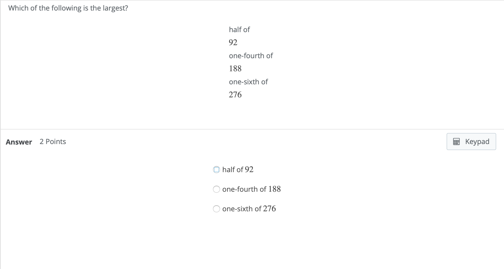Click the Keypad button
Image resolution: width=504 pixels, height=269 pixels.
[471, 141]
